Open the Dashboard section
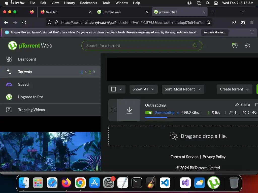The height and width of the screenshot is (193, 258). pyautogui.click(x=50, y=59)
